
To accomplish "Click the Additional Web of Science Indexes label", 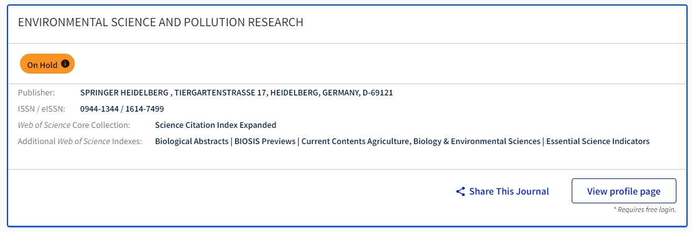I will (80, 142).
